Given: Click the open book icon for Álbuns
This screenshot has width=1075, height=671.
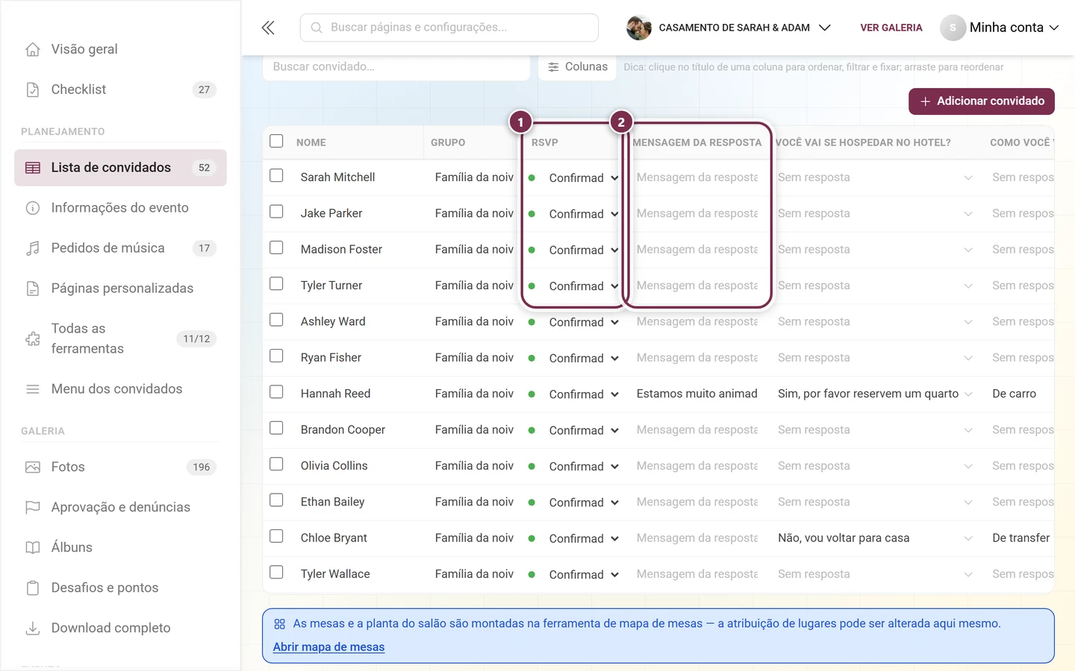Looking at the screenshot, I should [33, 548].
